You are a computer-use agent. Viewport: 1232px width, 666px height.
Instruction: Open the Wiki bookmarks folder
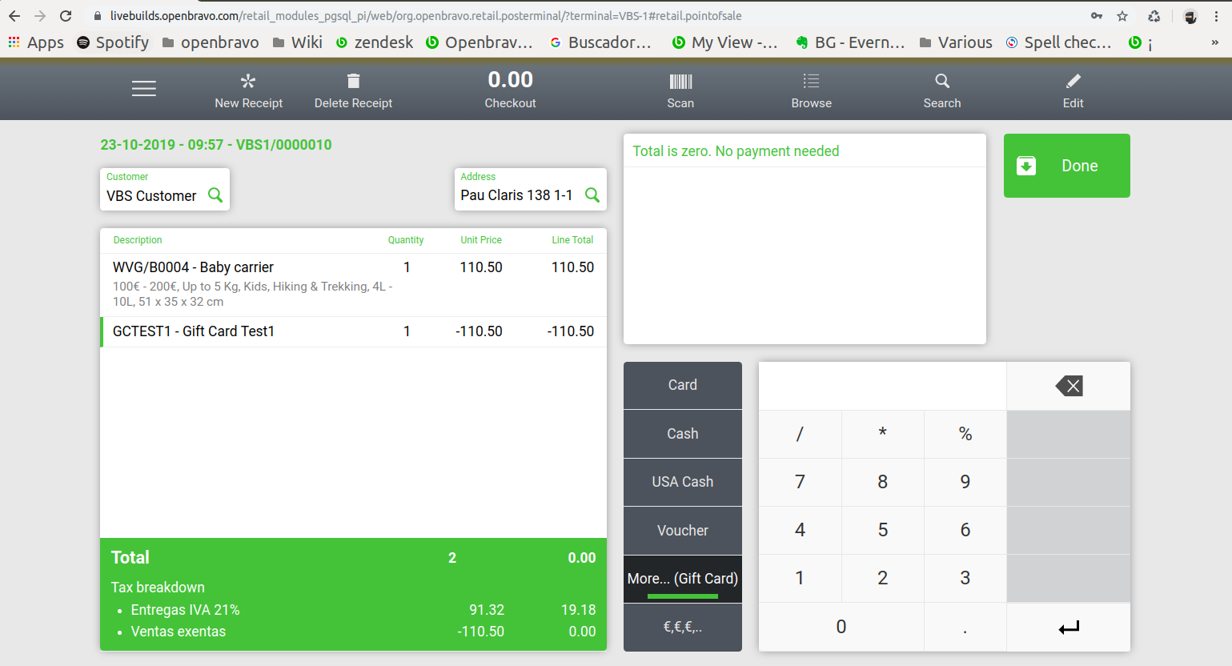(298, 42)
